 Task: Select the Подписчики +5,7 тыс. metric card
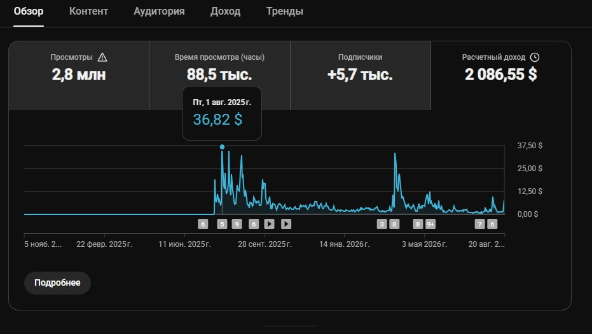360,76
